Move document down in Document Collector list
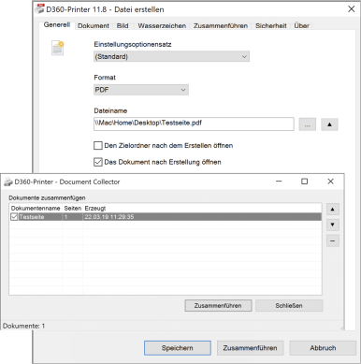 (x=333, y=225)
